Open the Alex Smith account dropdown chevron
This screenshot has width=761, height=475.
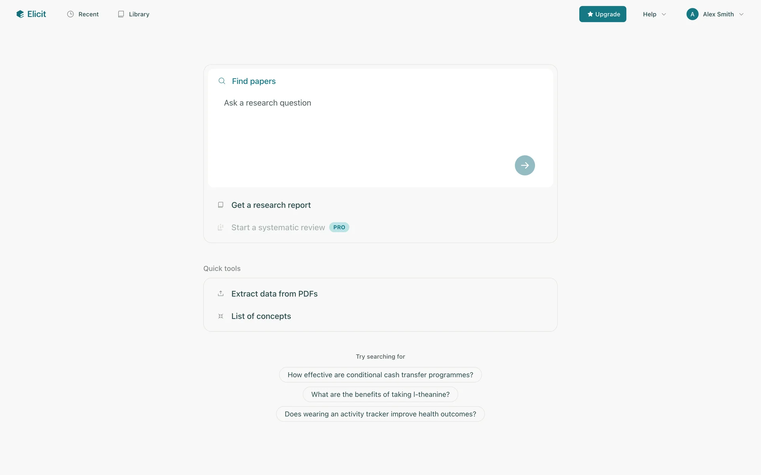[x=741, y=14]
